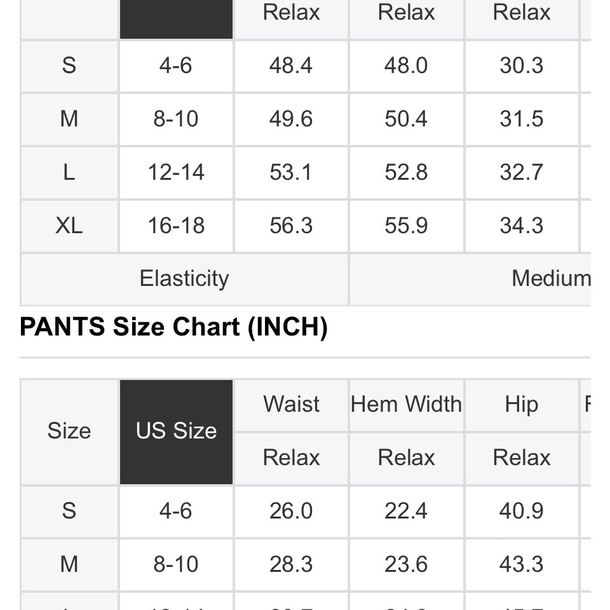Viewport: 610px width, 610px height.
Task: Select the 22.4 hem width for size S
Action: coord(406,511)
